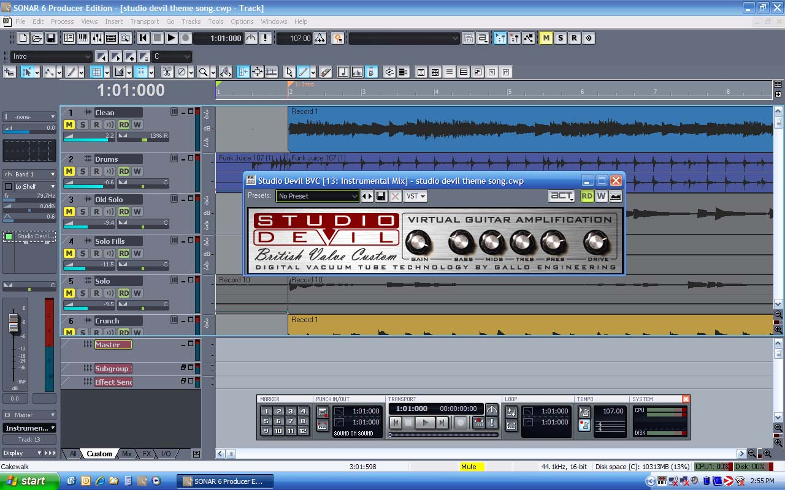The image size is (785, 490).
Task: Open the Process menu
Action: coord(62,21)
